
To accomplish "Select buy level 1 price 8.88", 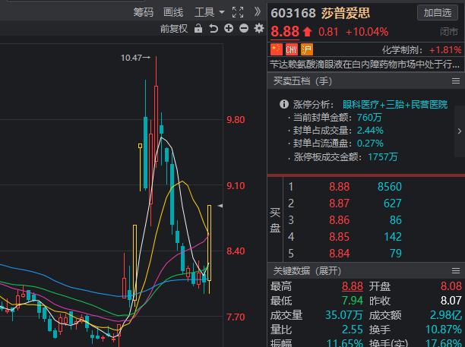I will [340, 187].
